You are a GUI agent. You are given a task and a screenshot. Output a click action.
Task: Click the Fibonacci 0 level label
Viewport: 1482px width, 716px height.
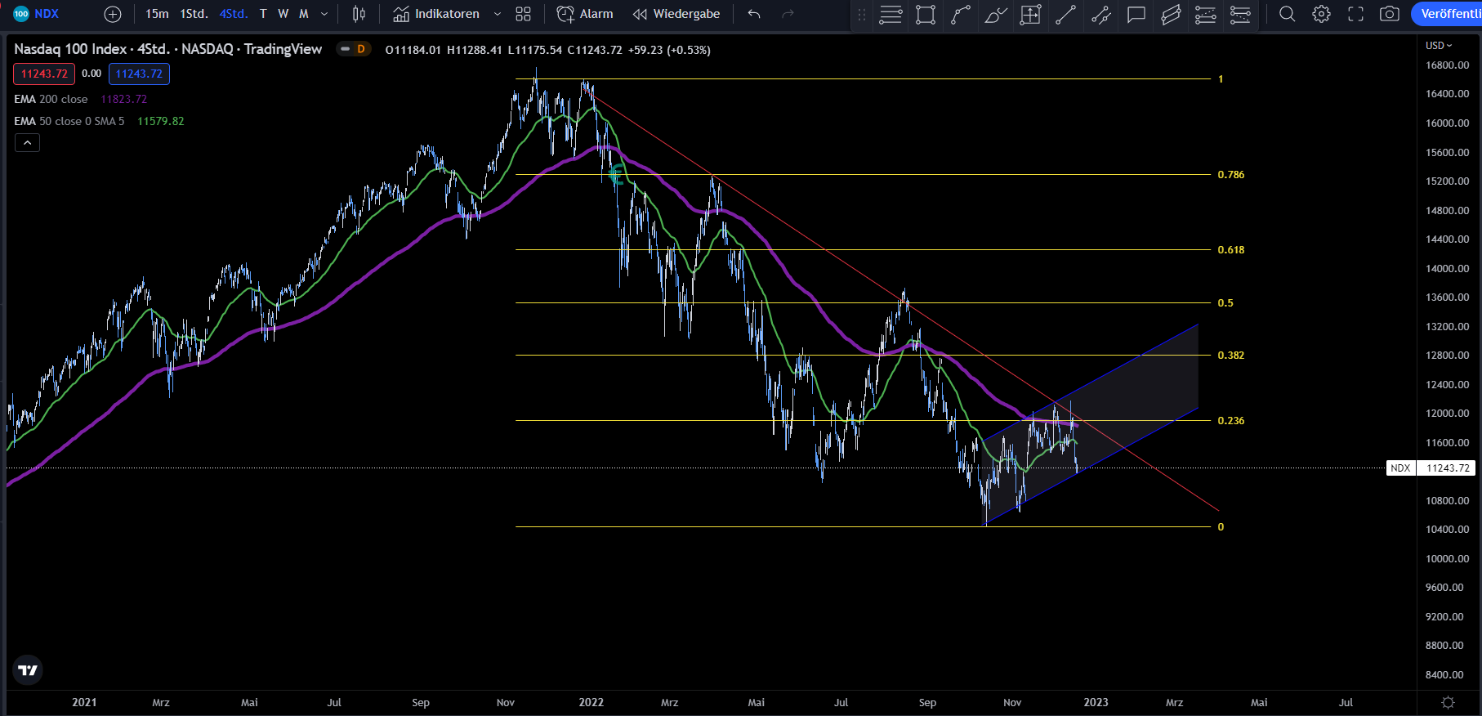1221,527
